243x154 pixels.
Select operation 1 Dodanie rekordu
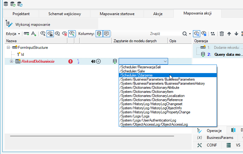coord(221,48)
